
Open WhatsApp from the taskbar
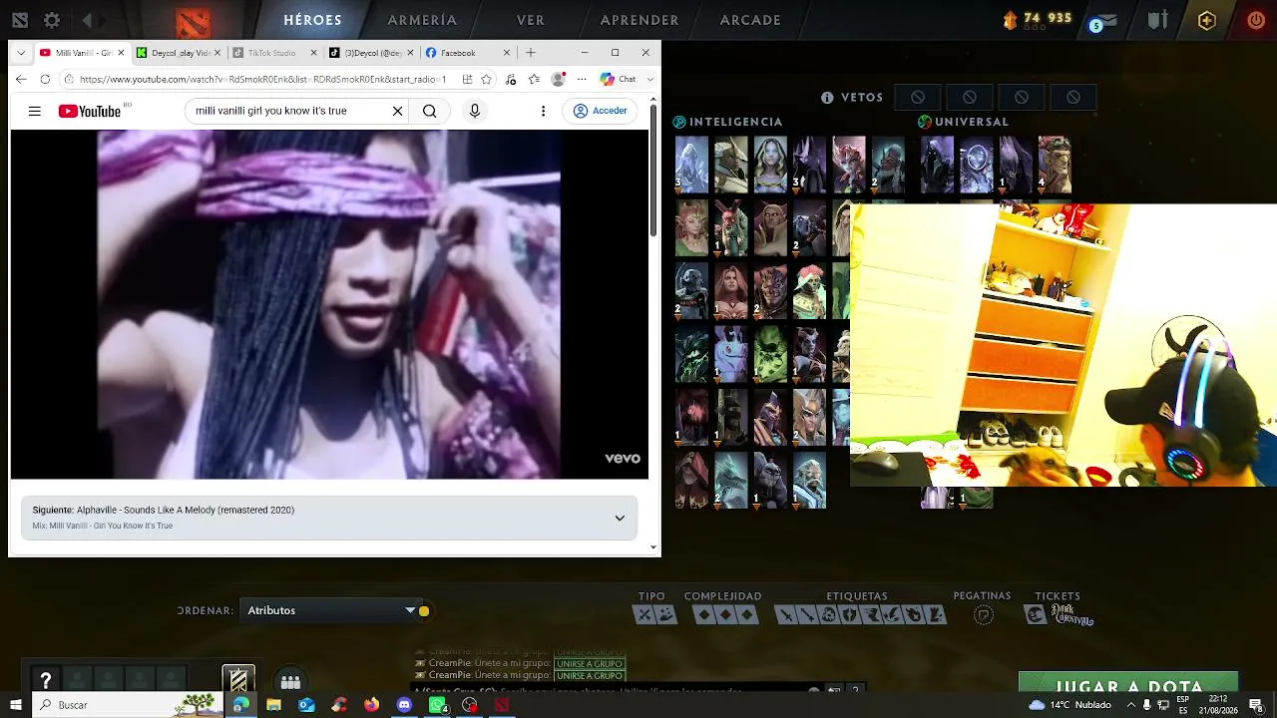437,705
